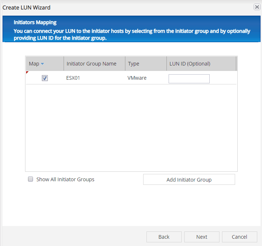The width and height of the screenshot is (262, 246).
Task: Enable Show All Initiator Groups checkbox
Action: (x=31, y=179)
